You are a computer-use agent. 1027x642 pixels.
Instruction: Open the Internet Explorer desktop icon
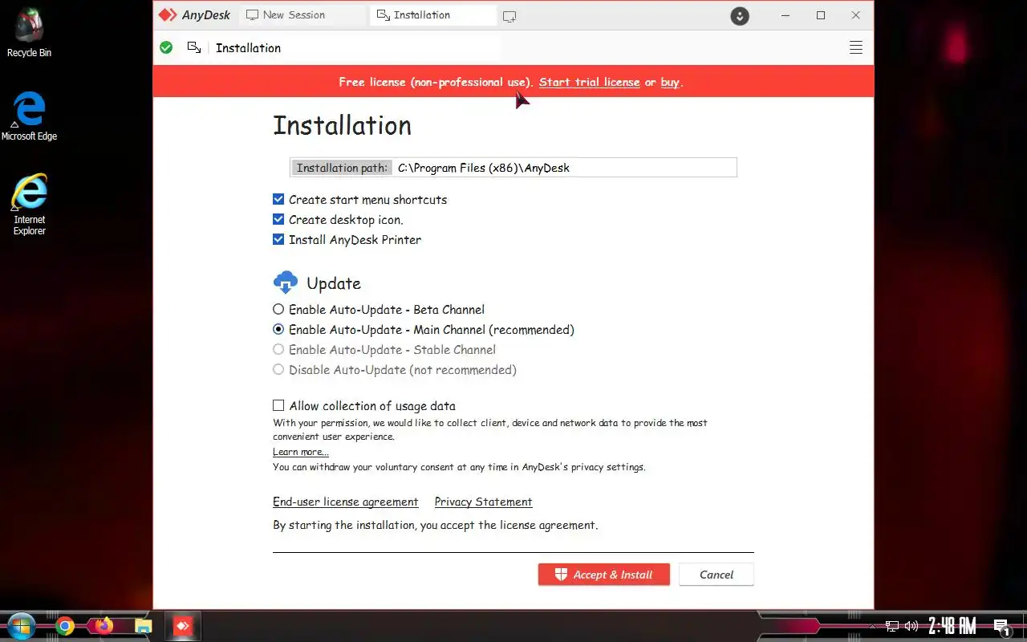[29, 205]
